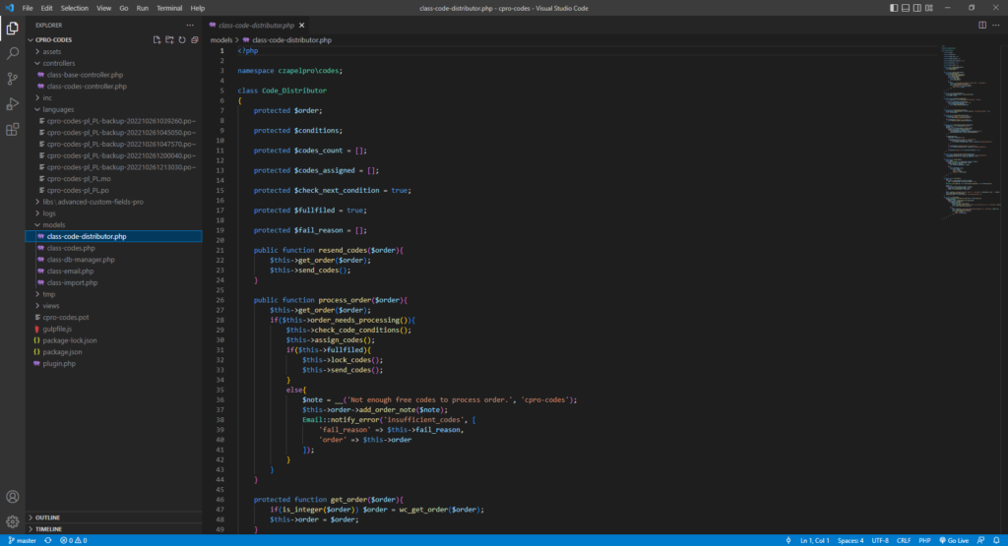Change line ending via CRLF
Screen dimensions: 1008x546
click(904, 540)
